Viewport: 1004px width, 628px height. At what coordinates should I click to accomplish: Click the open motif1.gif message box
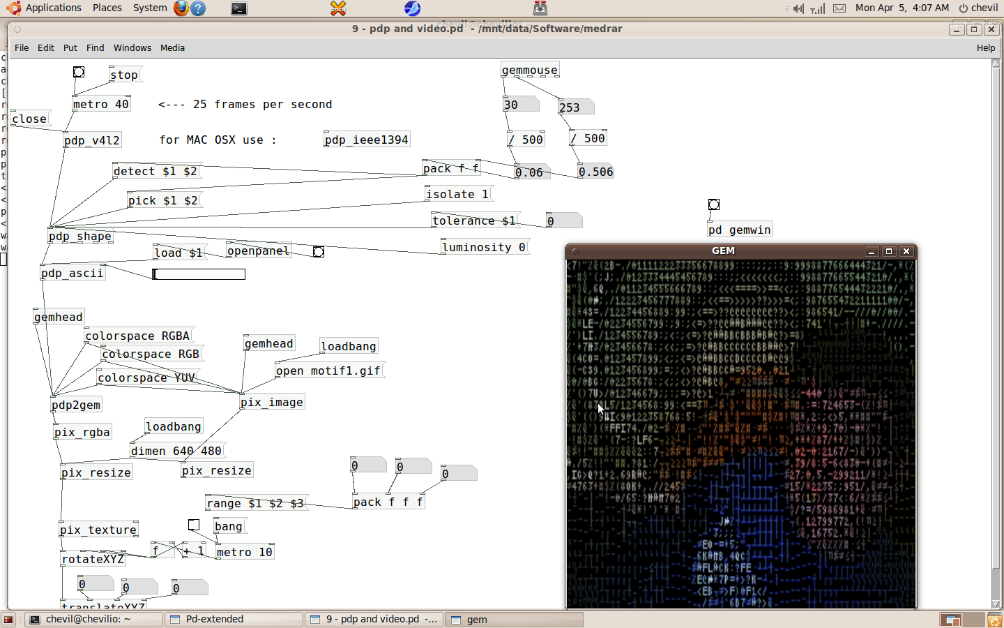pos(330,371)
